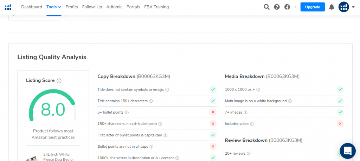Image resolution: width=360 pixels, height=161 pixels.
Task: Click the 24L-Inch White Fleece Dog Bed title
Action: coord(58,157)
